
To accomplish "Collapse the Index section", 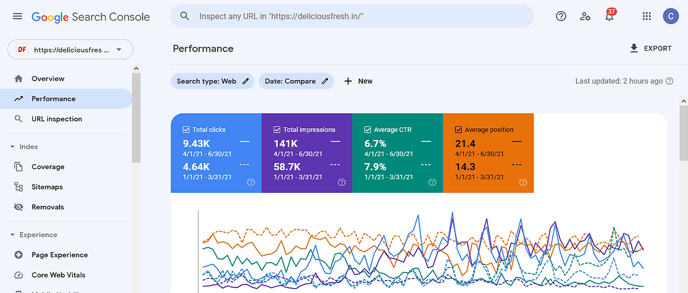I will (x=12, y=147).
